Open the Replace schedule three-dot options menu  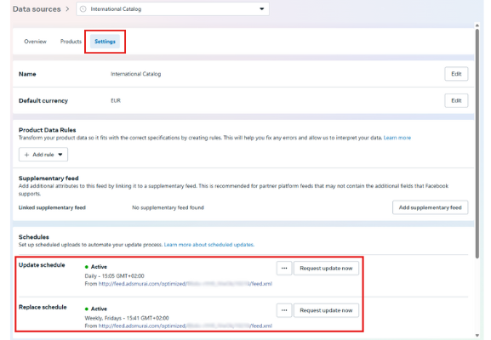click(284, 310)
